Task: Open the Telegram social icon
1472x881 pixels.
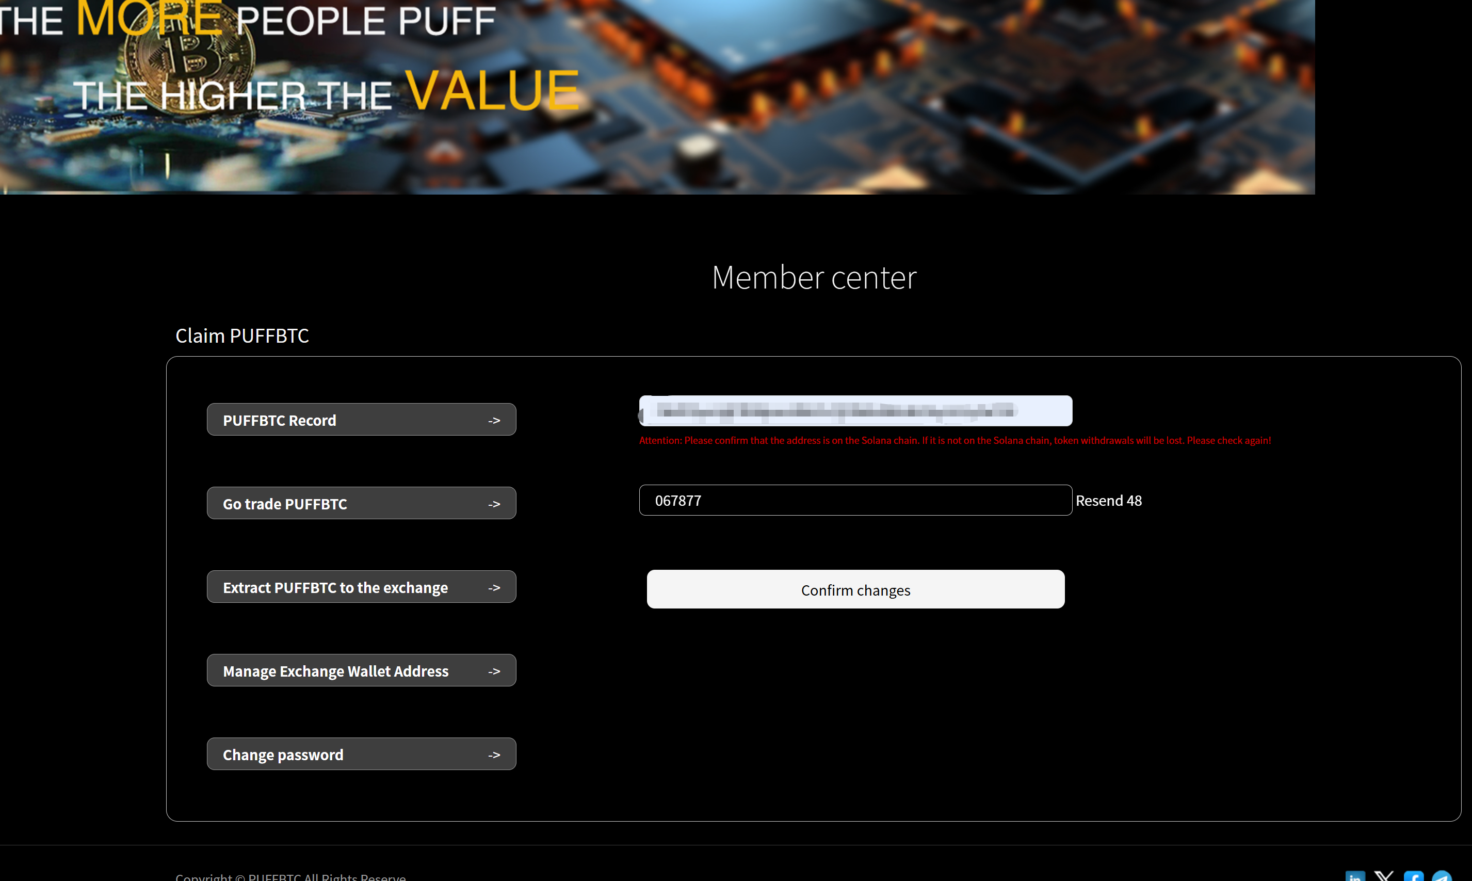Action: click(1442, 877)
